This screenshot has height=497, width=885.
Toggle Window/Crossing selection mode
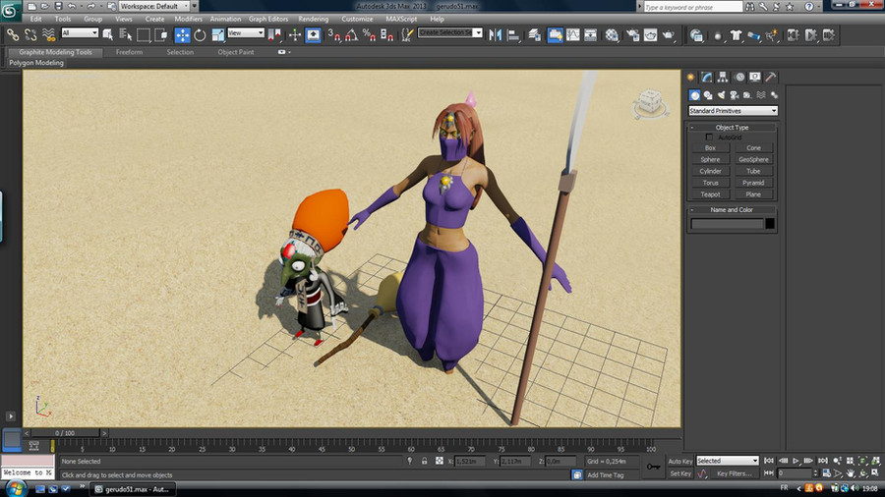[x=161, y=35]
